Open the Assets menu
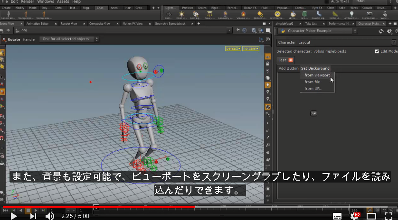398x220 pixels. point(63,1)
